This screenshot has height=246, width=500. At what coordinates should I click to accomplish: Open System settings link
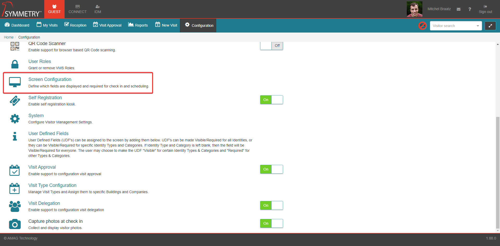(x=36, y=116)
